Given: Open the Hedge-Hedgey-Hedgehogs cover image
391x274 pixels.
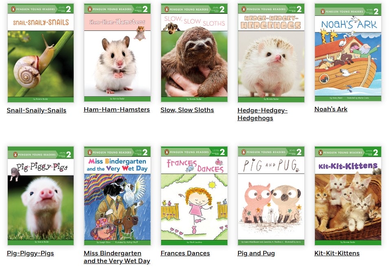Looking at the screenshot, I should click(271, 53).
